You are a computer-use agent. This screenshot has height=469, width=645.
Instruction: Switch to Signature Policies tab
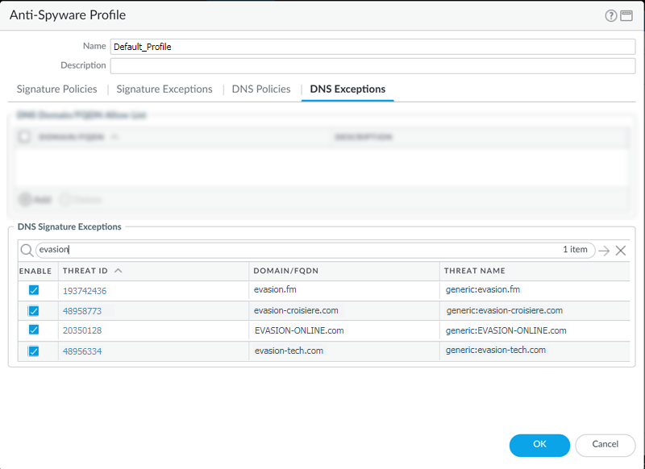pyautogui.click(x=56, y=89)
